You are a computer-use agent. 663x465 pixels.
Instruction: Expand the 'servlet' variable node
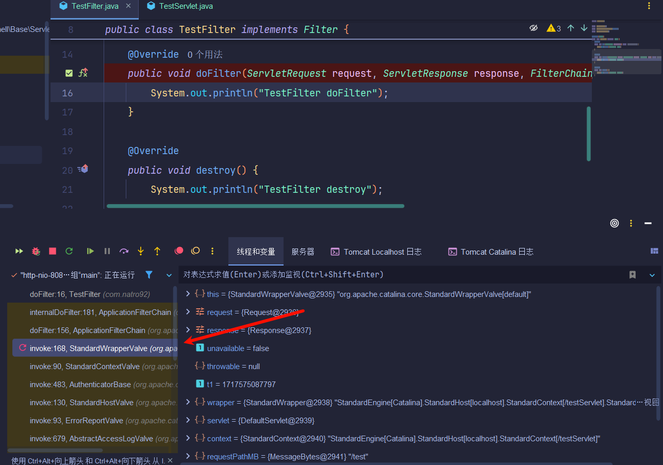click(188, 420)
